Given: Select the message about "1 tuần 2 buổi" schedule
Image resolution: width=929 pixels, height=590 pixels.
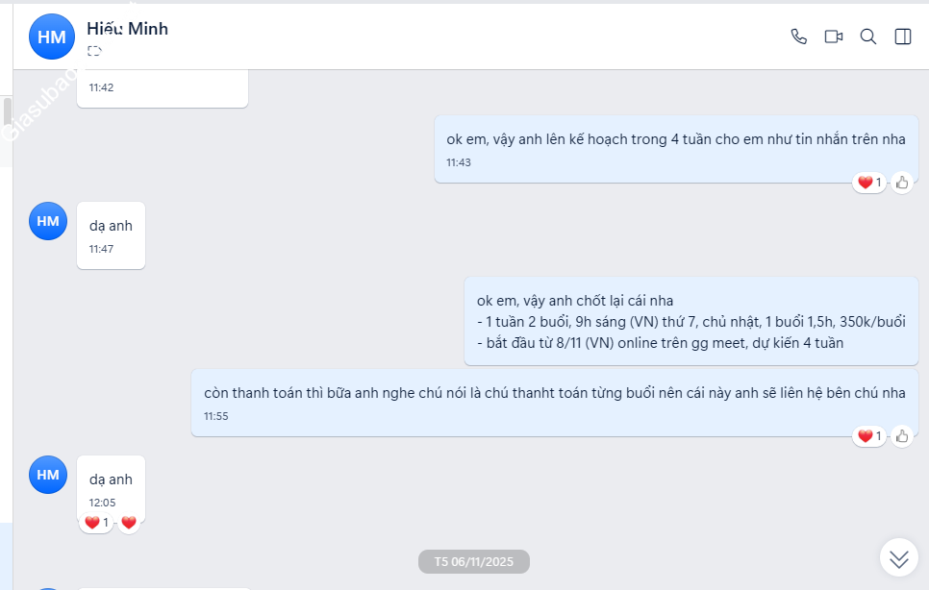Looking at the screenshot, I should [690, 321].
